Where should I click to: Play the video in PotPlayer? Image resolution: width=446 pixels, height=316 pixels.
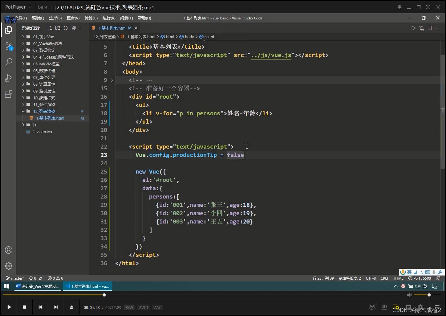9,307
